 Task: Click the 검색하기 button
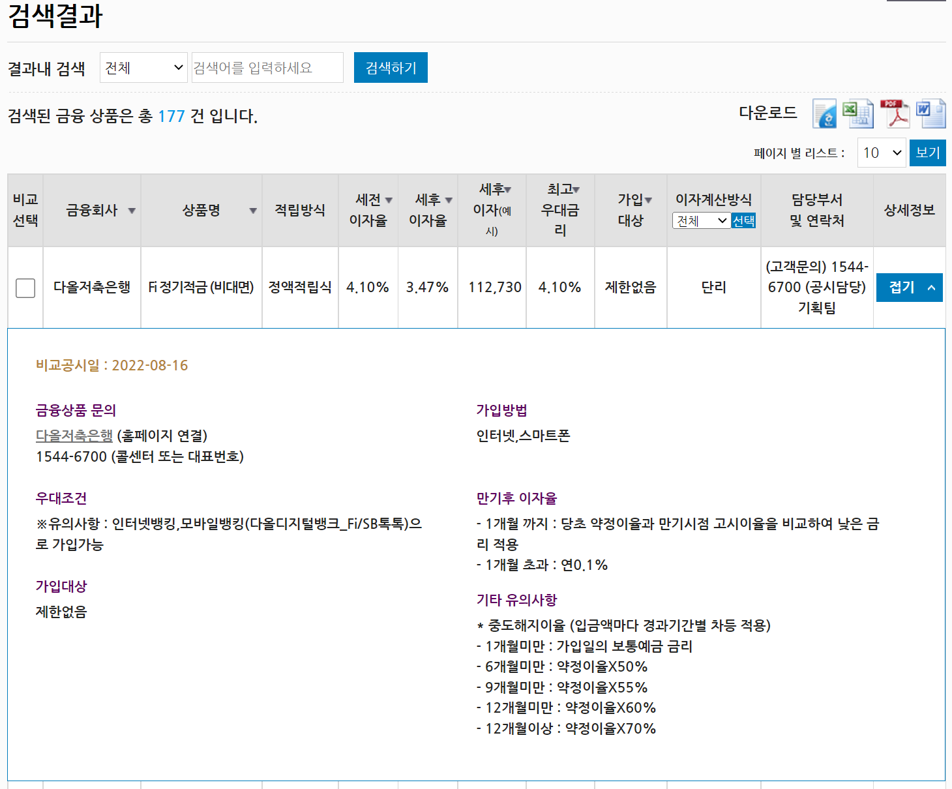(x=391, y=68)
